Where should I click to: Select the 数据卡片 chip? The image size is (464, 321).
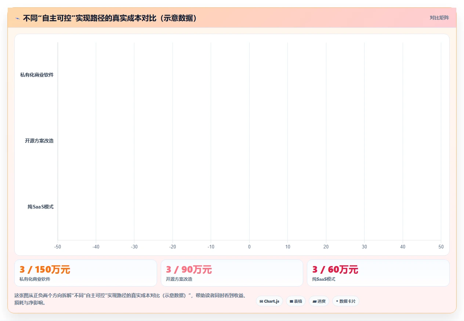click(346, 301)
